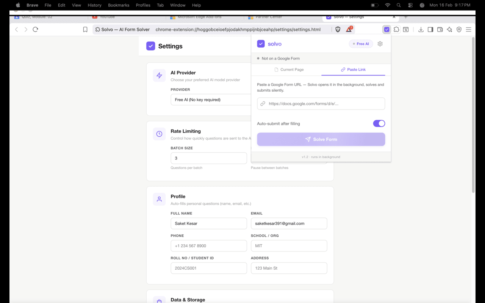Open the History menu

point(94,5)
